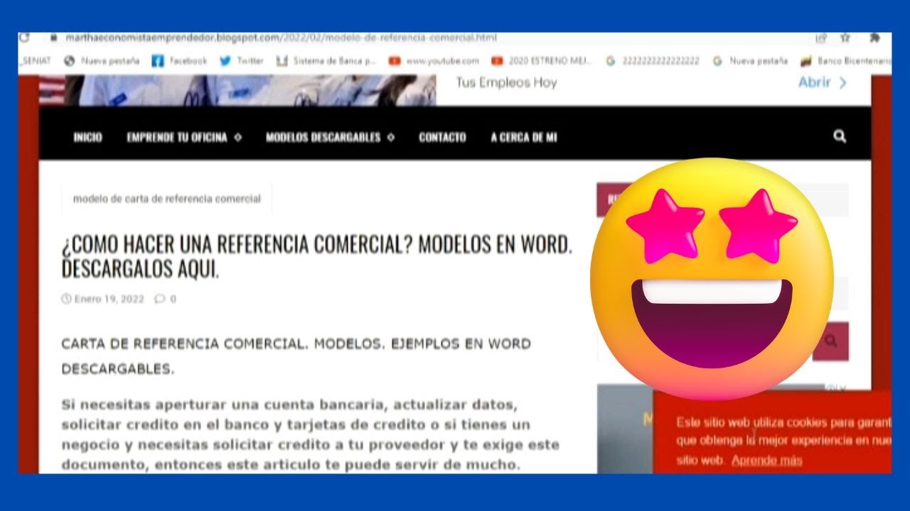Reload the page with the refresh icon
The height and width of the screenshot is (511, 910).
coord(24,38)
